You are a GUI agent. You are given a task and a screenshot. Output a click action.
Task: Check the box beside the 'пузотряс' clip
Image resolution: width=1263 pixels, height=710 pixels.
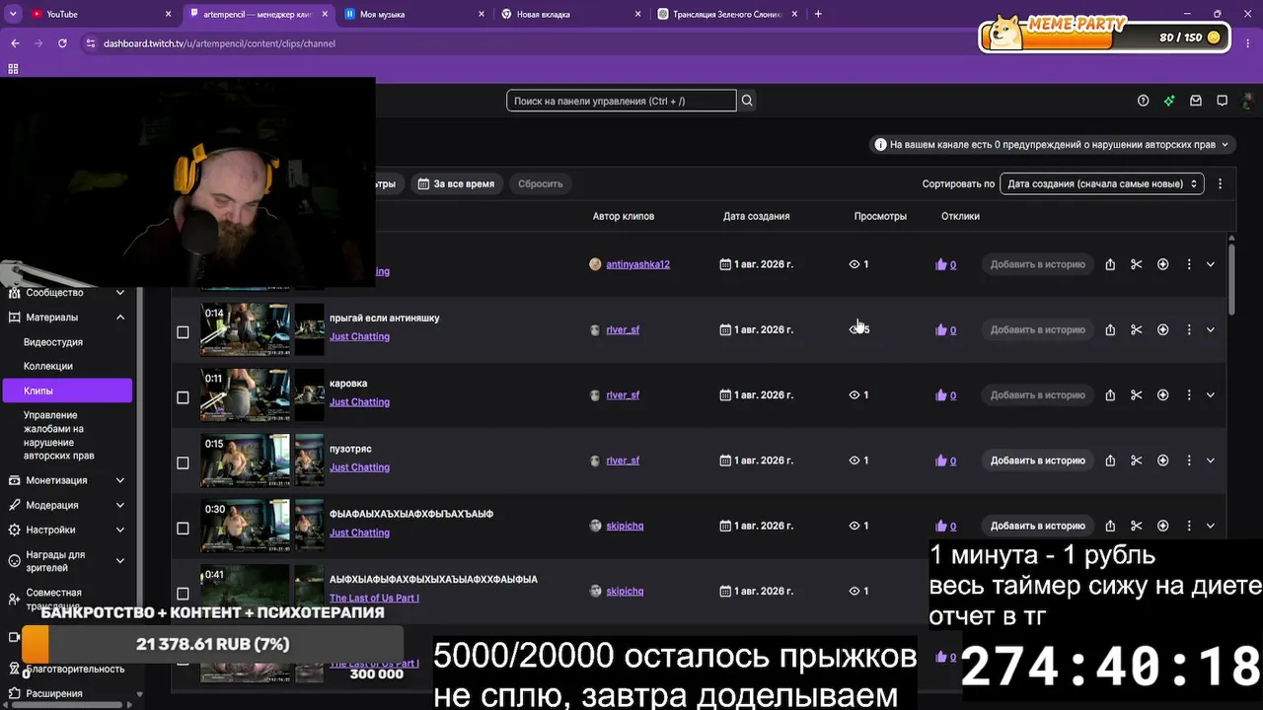click(183, 462)
